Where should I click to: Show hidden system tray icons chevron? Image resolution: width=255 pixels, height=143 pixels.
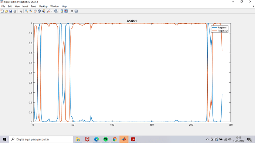(x=207, y=139)
